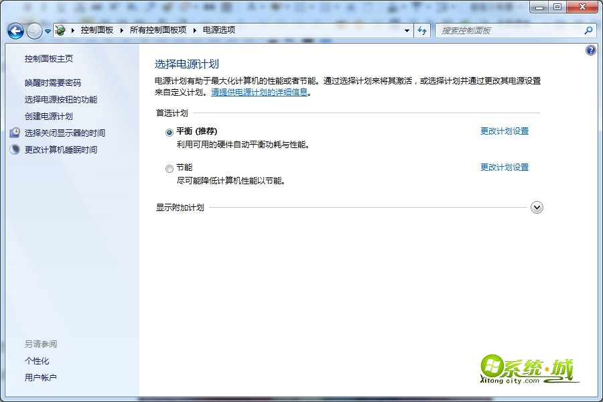This screenshot has width=603, height=402.
Task: Click the 系统城 logo watermark
Action: [529, 368]
